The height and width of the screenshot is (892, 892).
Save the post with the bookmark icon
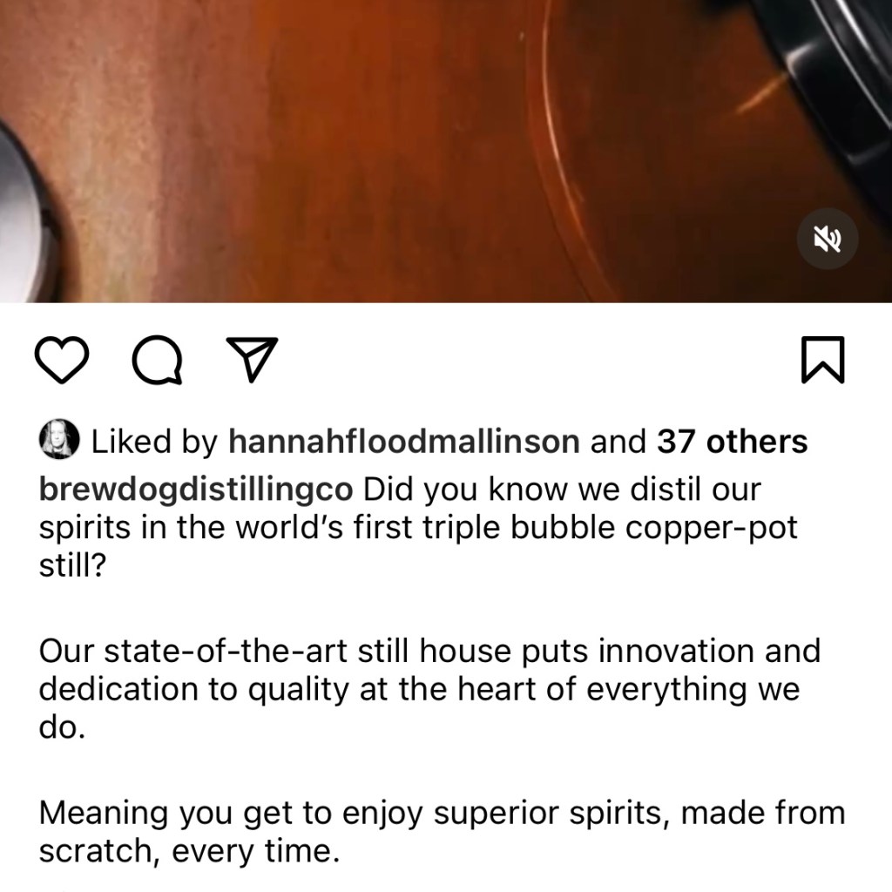(x=822, y=360)
